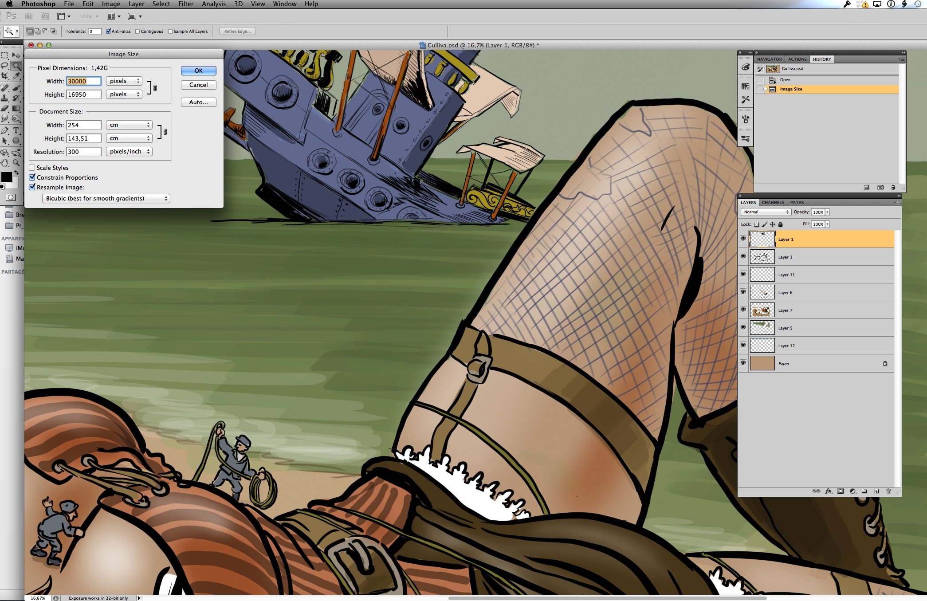The width and height of the screenshot is (927, 601).
Task: Delete layer with Layers panel trash icon
Action: 888,491
